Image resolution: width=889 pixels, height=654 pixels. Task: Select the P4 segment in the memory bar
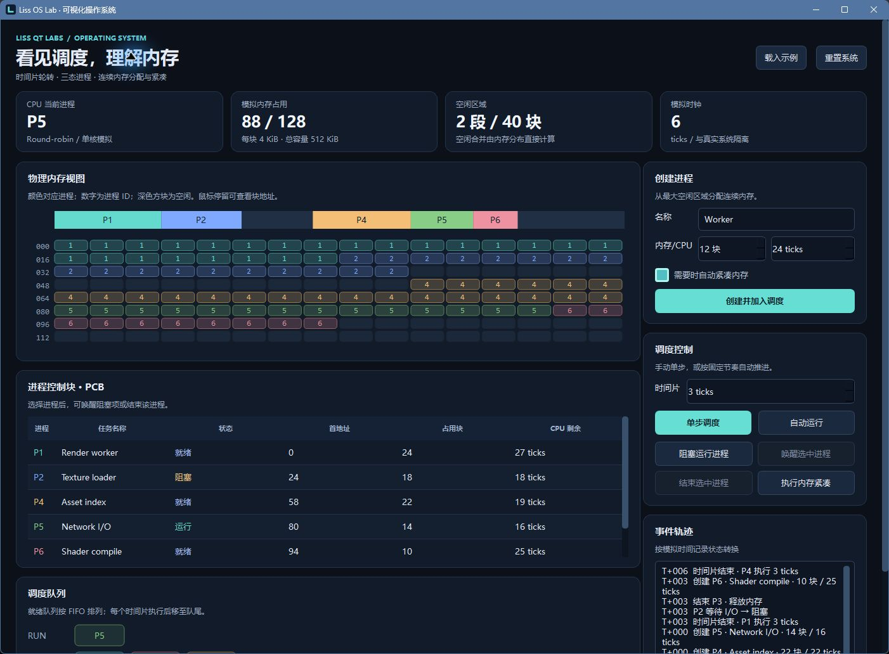(x=361, y=220)
